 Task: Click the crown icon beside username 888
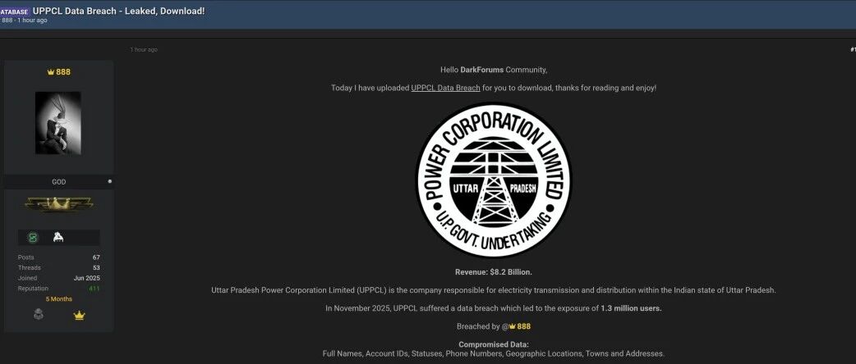coord(50,72)
